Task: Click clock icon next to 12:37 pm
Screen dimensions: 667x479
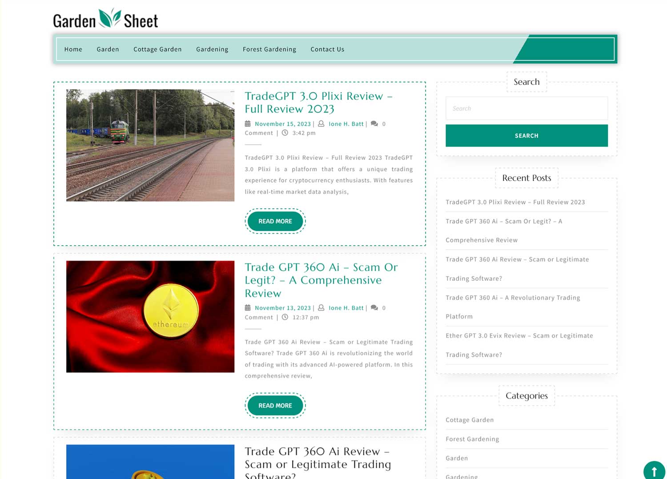Action: (x=285, y=317)
